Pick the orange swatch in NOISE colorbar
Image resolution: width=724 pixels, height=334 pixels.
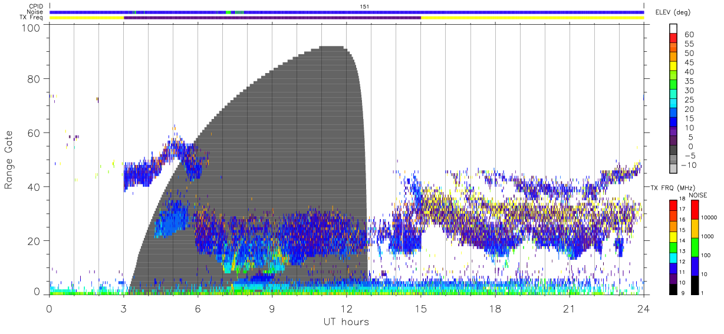pyautogui.click(x=694, y=227)
